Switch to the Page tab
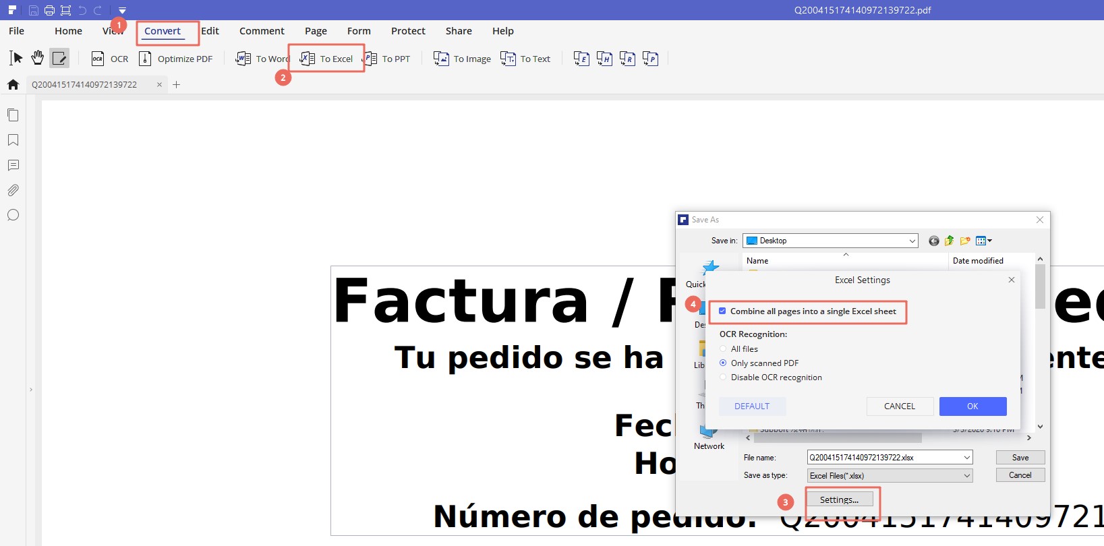 pos(316,31)
